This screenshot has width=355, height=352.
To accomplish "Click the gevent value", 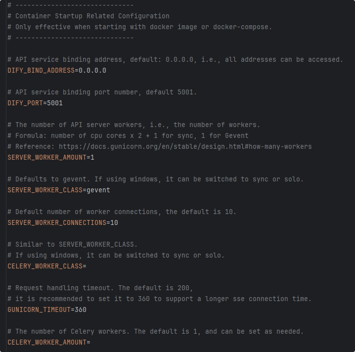I will (x=98, y=190).
